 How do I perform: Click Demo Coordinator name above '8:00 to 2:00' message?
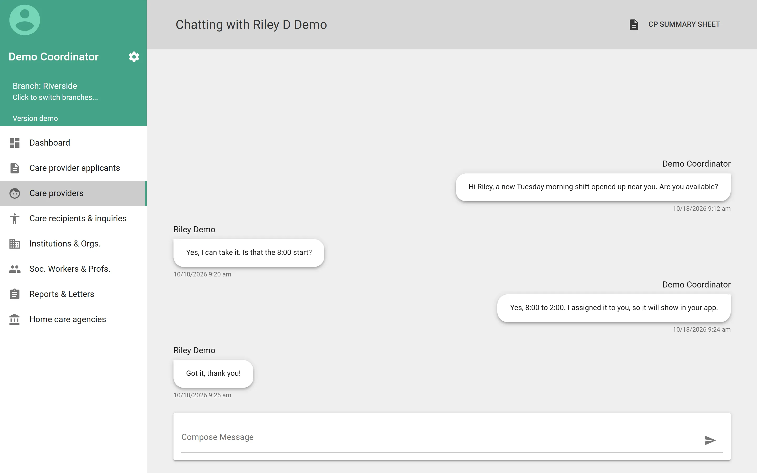coord(696,284)
